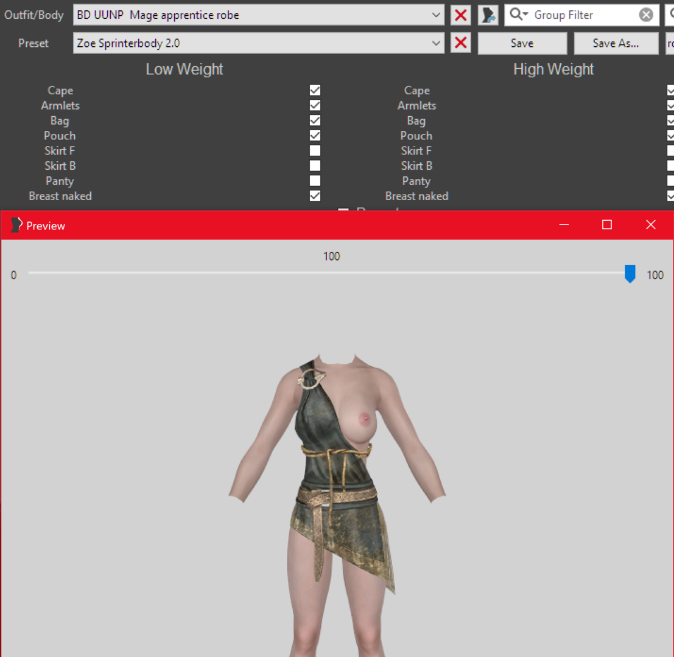Click the High Weight Cape label

click(x=416, y=91)
